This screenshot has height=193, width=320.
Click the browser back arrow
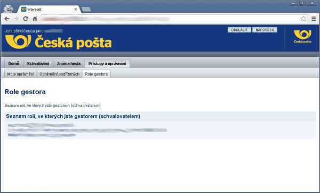coord(7,19)
